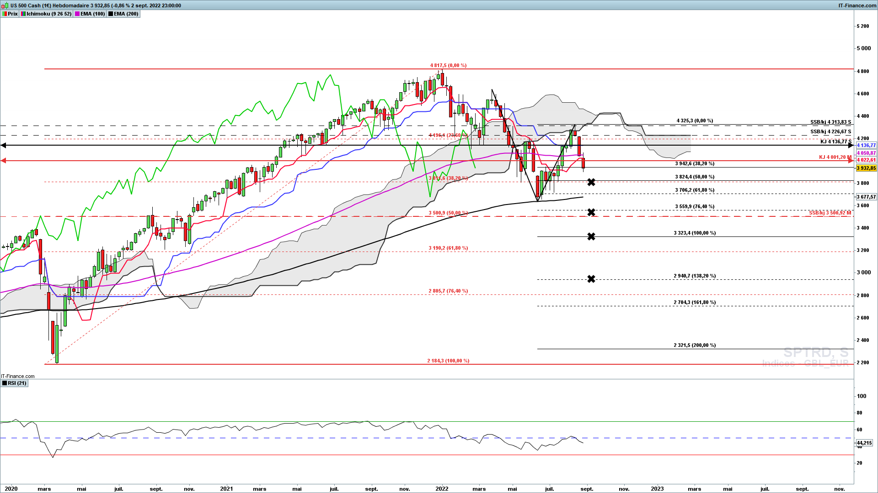The image size is (878, 493).
Task: Select the red 4 817,5 (0,00 %) Fibonacci label
Action: (x=448, y=65)
